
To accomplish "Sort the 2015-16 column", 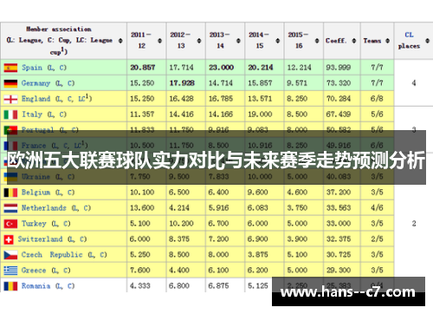I will coord(317,41).
